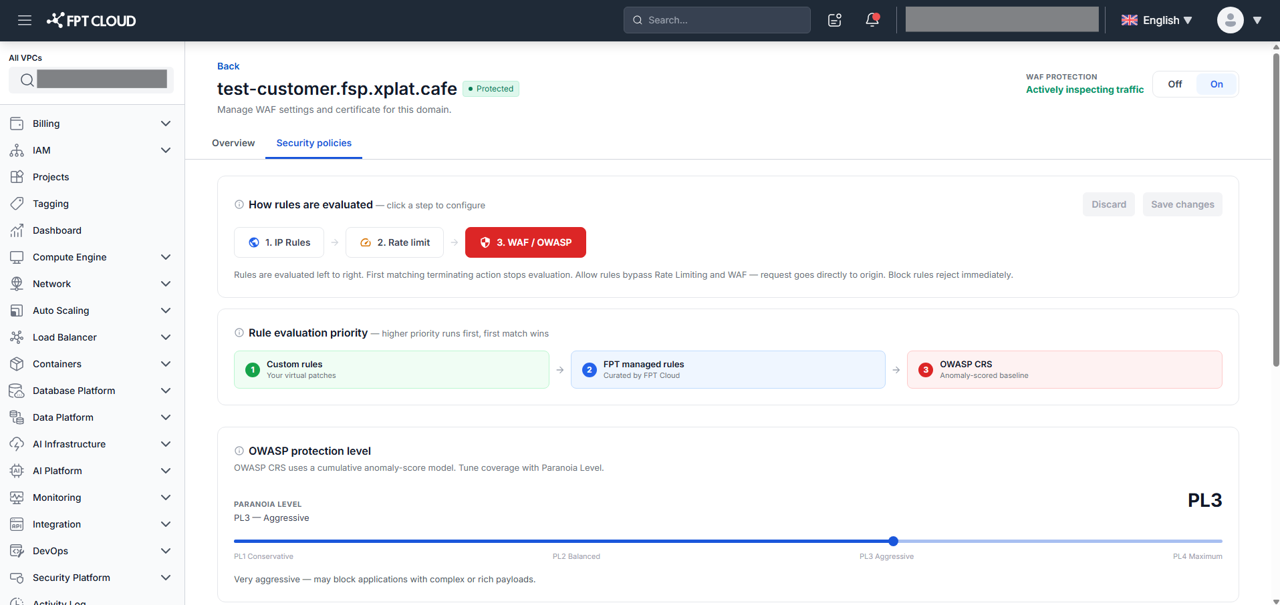Image resolution: width=1280 pixels, height=605 pixels.
Task: Click the FPT Cloud logo
Action: (91, 21)
